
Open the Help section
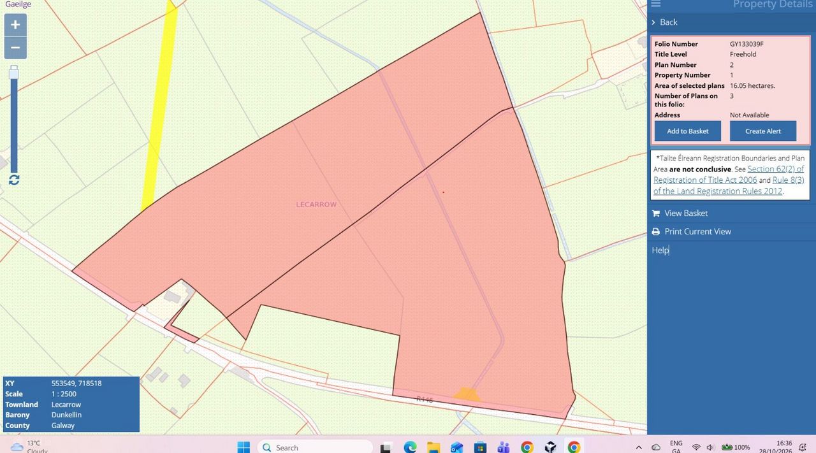pos(660,250)
